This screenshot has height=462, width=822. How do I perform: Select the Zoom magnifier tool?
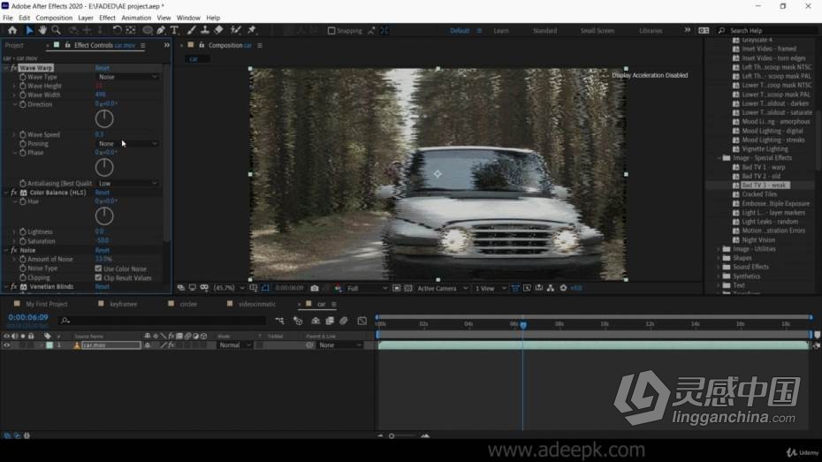click(x=56, y=30)
